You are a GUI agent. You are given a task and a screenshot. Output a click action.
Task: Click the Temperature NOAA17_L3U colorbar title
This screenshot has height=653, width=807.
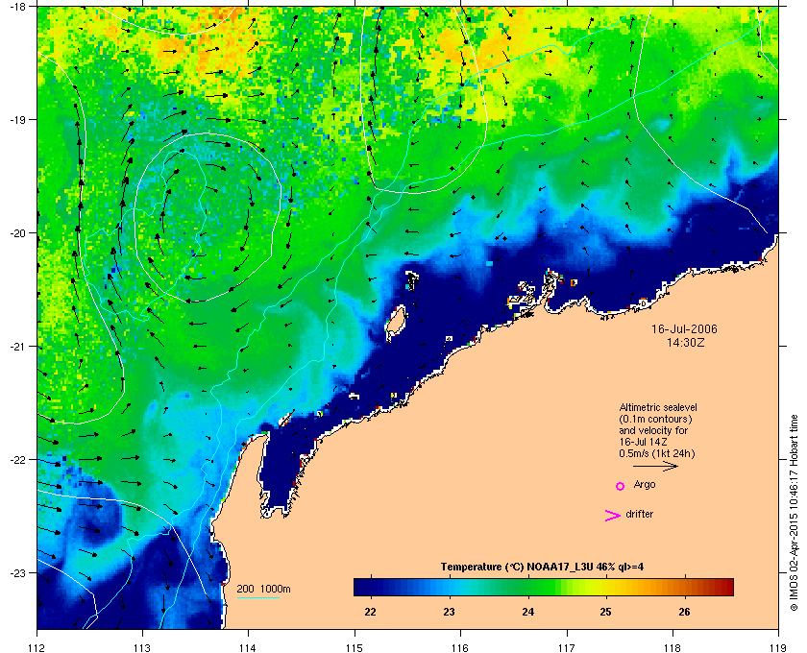[x=542, y=568]
